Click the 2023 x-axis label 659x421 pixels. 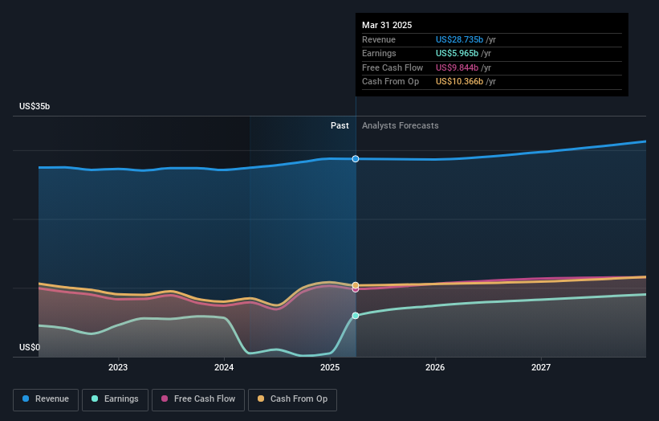pyautogui.click(x=118, y=367)
